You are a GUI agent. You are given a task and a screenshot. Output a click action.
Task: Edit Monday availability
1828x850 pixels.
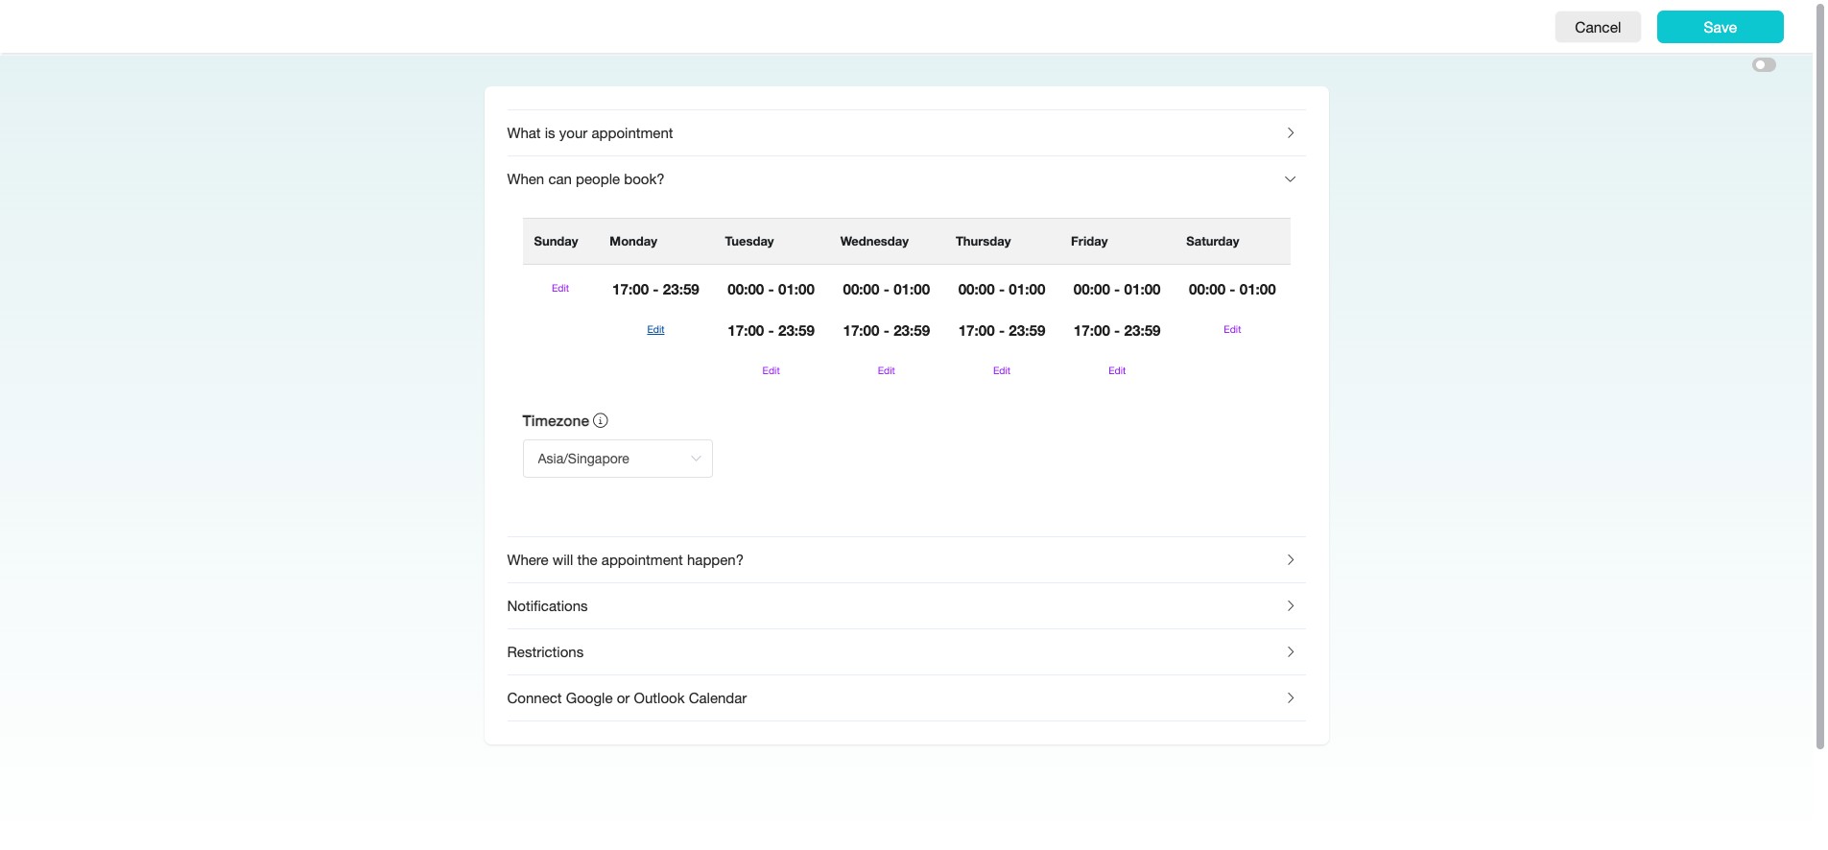pos(655,329)
